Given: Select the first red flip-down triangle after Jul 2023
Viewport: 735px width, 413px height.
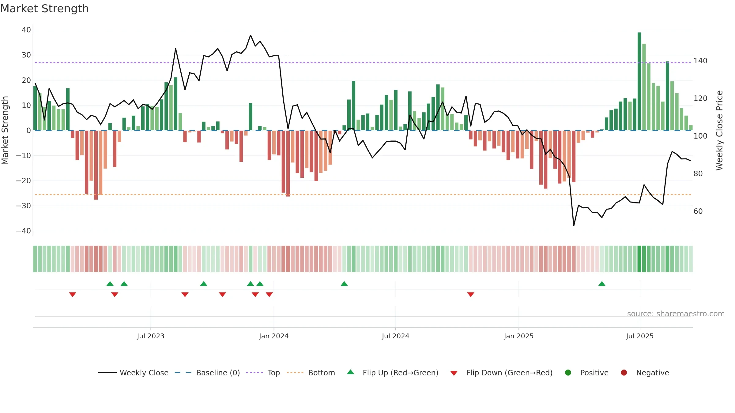Looking at the screenshot, I should point(185,295).
